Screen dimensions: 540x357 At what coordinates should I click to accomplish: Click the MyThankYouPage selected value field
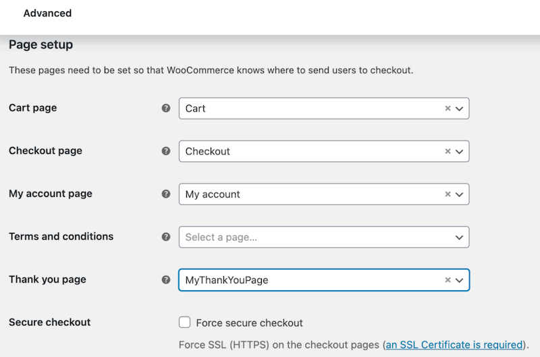point(324,280)
